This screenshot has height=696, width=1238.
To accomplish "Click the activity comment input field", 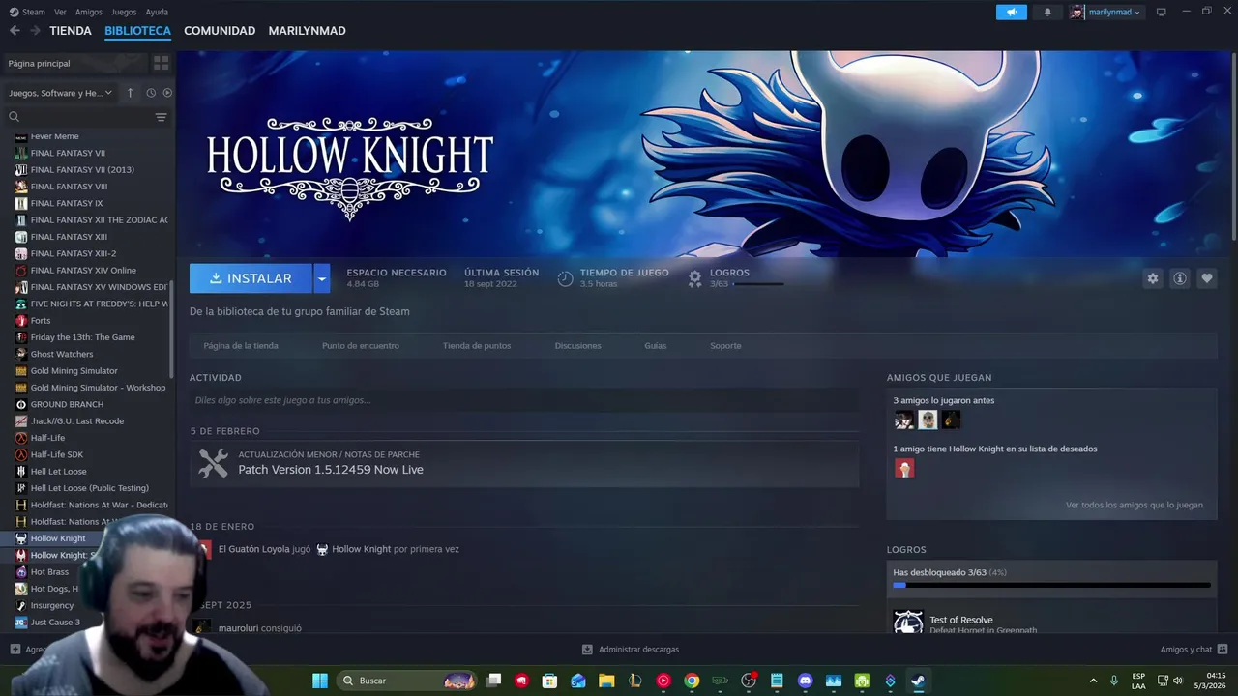I will (x=524, y=400).
